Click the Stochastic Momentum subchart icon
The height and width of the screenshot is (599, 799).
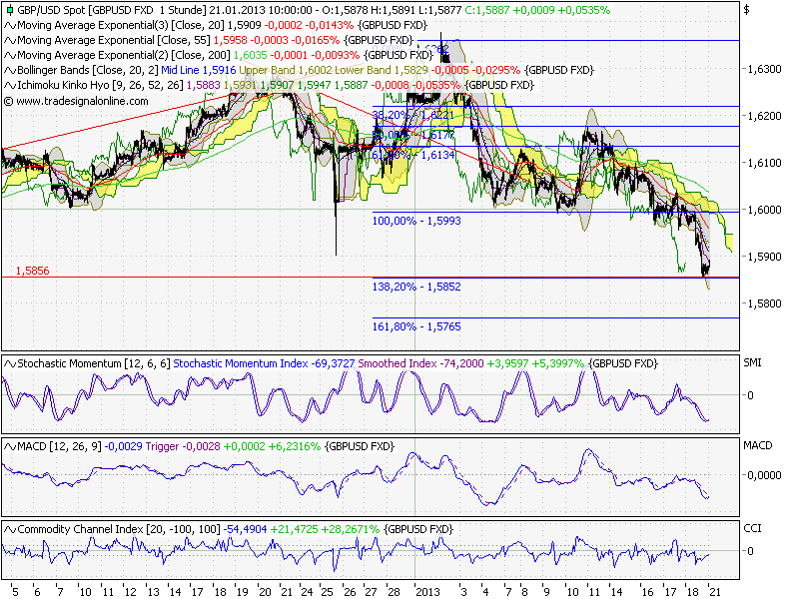8,363
